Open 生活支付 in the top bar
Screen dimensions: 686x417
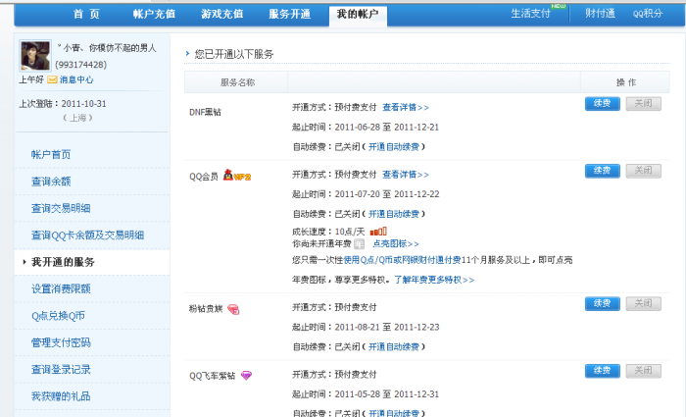point(531,14)
